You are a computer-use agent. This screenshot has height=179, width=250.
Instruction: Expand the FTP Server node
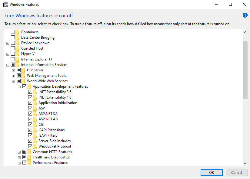pos(13,70)
